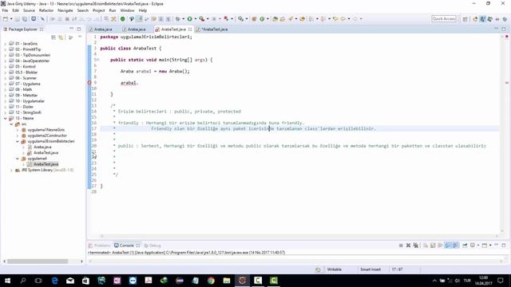Select ArabaTest.java under uygulama4
Image resolution: width=511 pixels, height=287 pixels.
coord(46,164)
